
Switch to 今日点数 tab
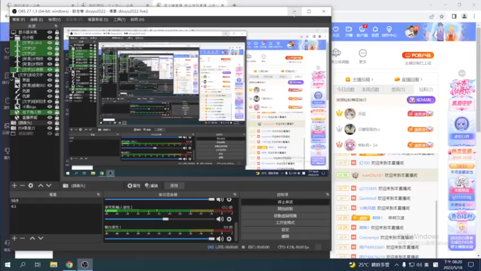point(345,90)
